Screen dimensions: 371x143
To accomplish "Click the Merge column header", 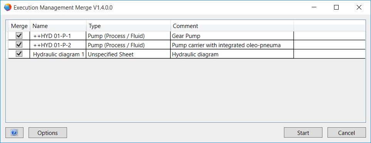I will pyautogui.click(x=19, y=26).
